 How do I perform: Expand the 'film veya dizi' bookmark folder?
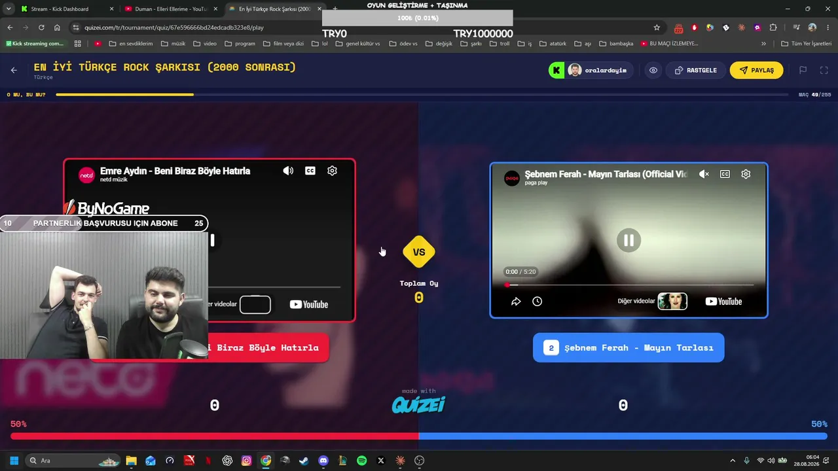283,44
